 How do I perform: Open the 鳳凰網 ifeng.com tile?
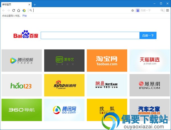(x=150, y=85)
